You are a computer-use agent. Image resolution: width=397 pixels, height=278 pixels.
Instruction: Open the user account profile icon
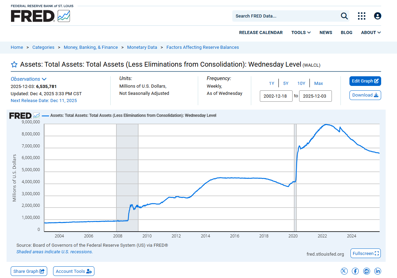coord(377,16)
